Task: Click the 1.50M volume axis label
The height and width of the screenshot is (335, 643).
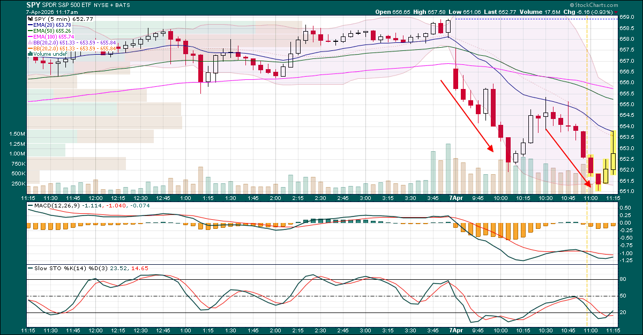Action: click(x=17, y=134)
